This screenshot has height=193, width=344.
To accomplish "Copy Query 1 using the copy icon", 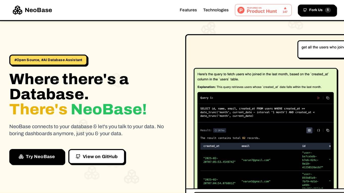I will coord(328,98).
